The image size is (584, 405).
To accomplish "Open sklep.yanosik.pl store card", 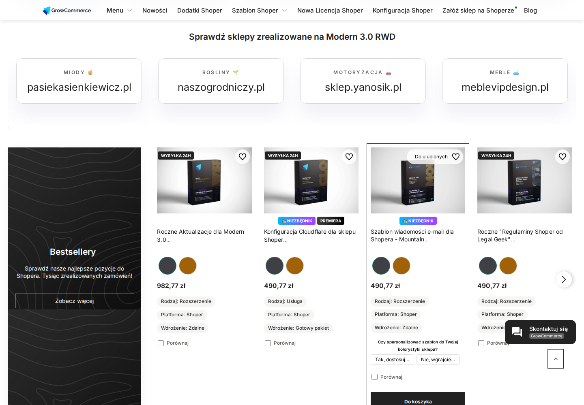I will pos(363,81).
